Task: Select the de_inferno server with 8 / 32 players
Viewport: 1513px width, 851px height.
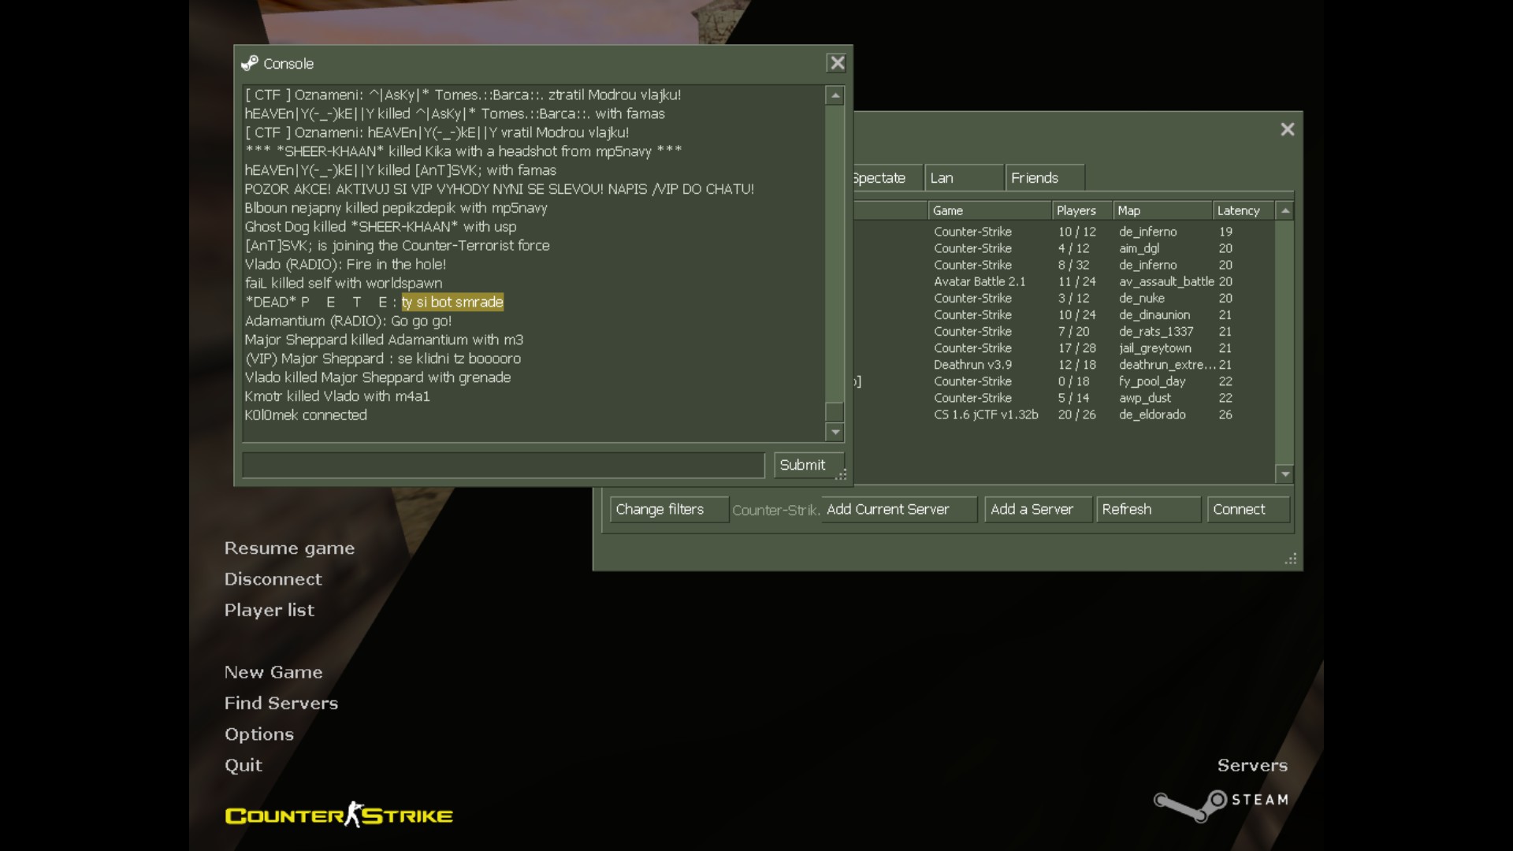Action: click(1064, 265)
